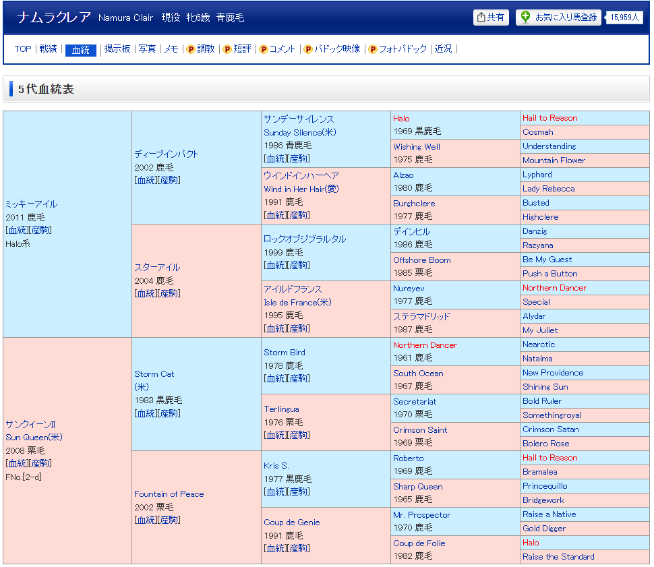
Task: Switch to the 戦績 tab
Action: click(48, 49)
